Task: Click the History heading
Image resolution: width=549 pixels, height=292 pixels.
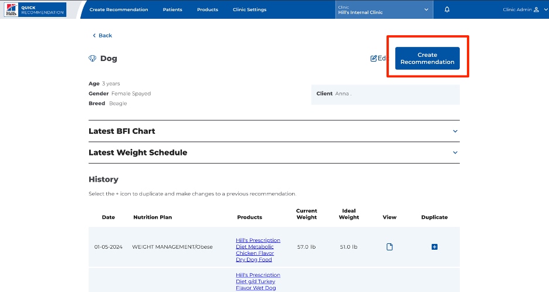Action: click(103, 179)
